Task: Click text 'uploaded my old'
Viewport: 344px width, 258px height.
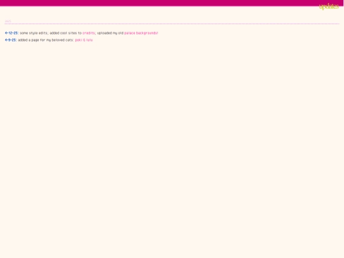Action: coord(110,33)
